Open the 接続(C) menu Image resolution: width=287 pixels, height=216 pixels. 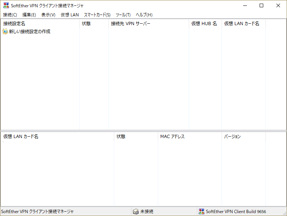(x=10, y=15)
